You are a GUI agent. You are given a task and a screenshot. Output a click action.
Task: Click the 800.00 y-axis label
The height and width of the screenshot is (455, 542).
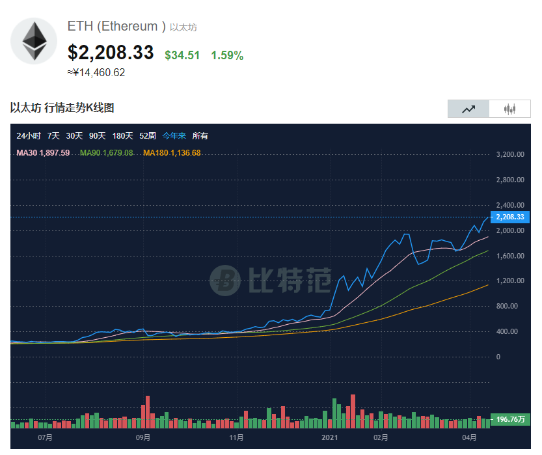[x=507, y=306]
